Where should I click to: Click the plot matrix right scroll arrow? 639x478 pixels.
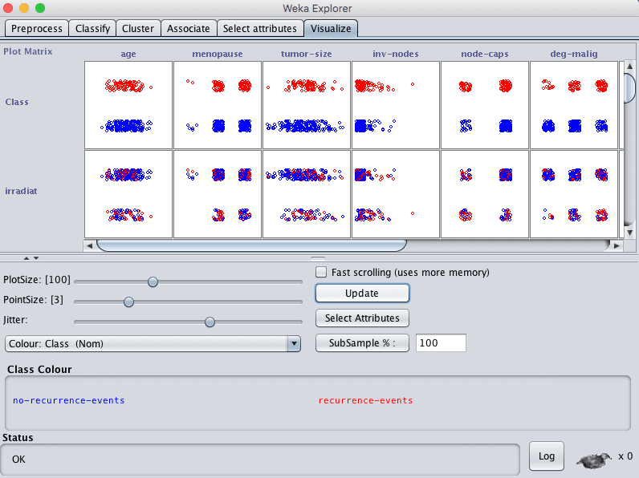coord(617,245)
